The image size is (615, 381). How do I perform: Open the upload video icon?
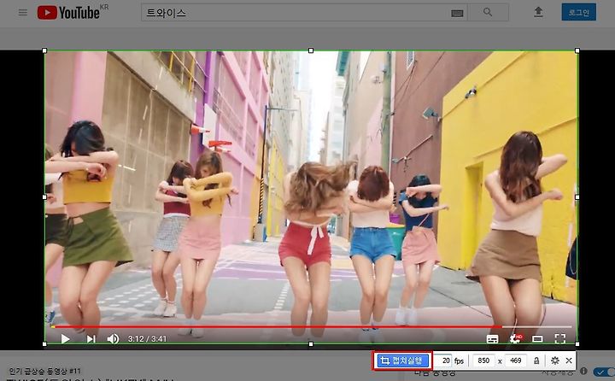point(538,12)
